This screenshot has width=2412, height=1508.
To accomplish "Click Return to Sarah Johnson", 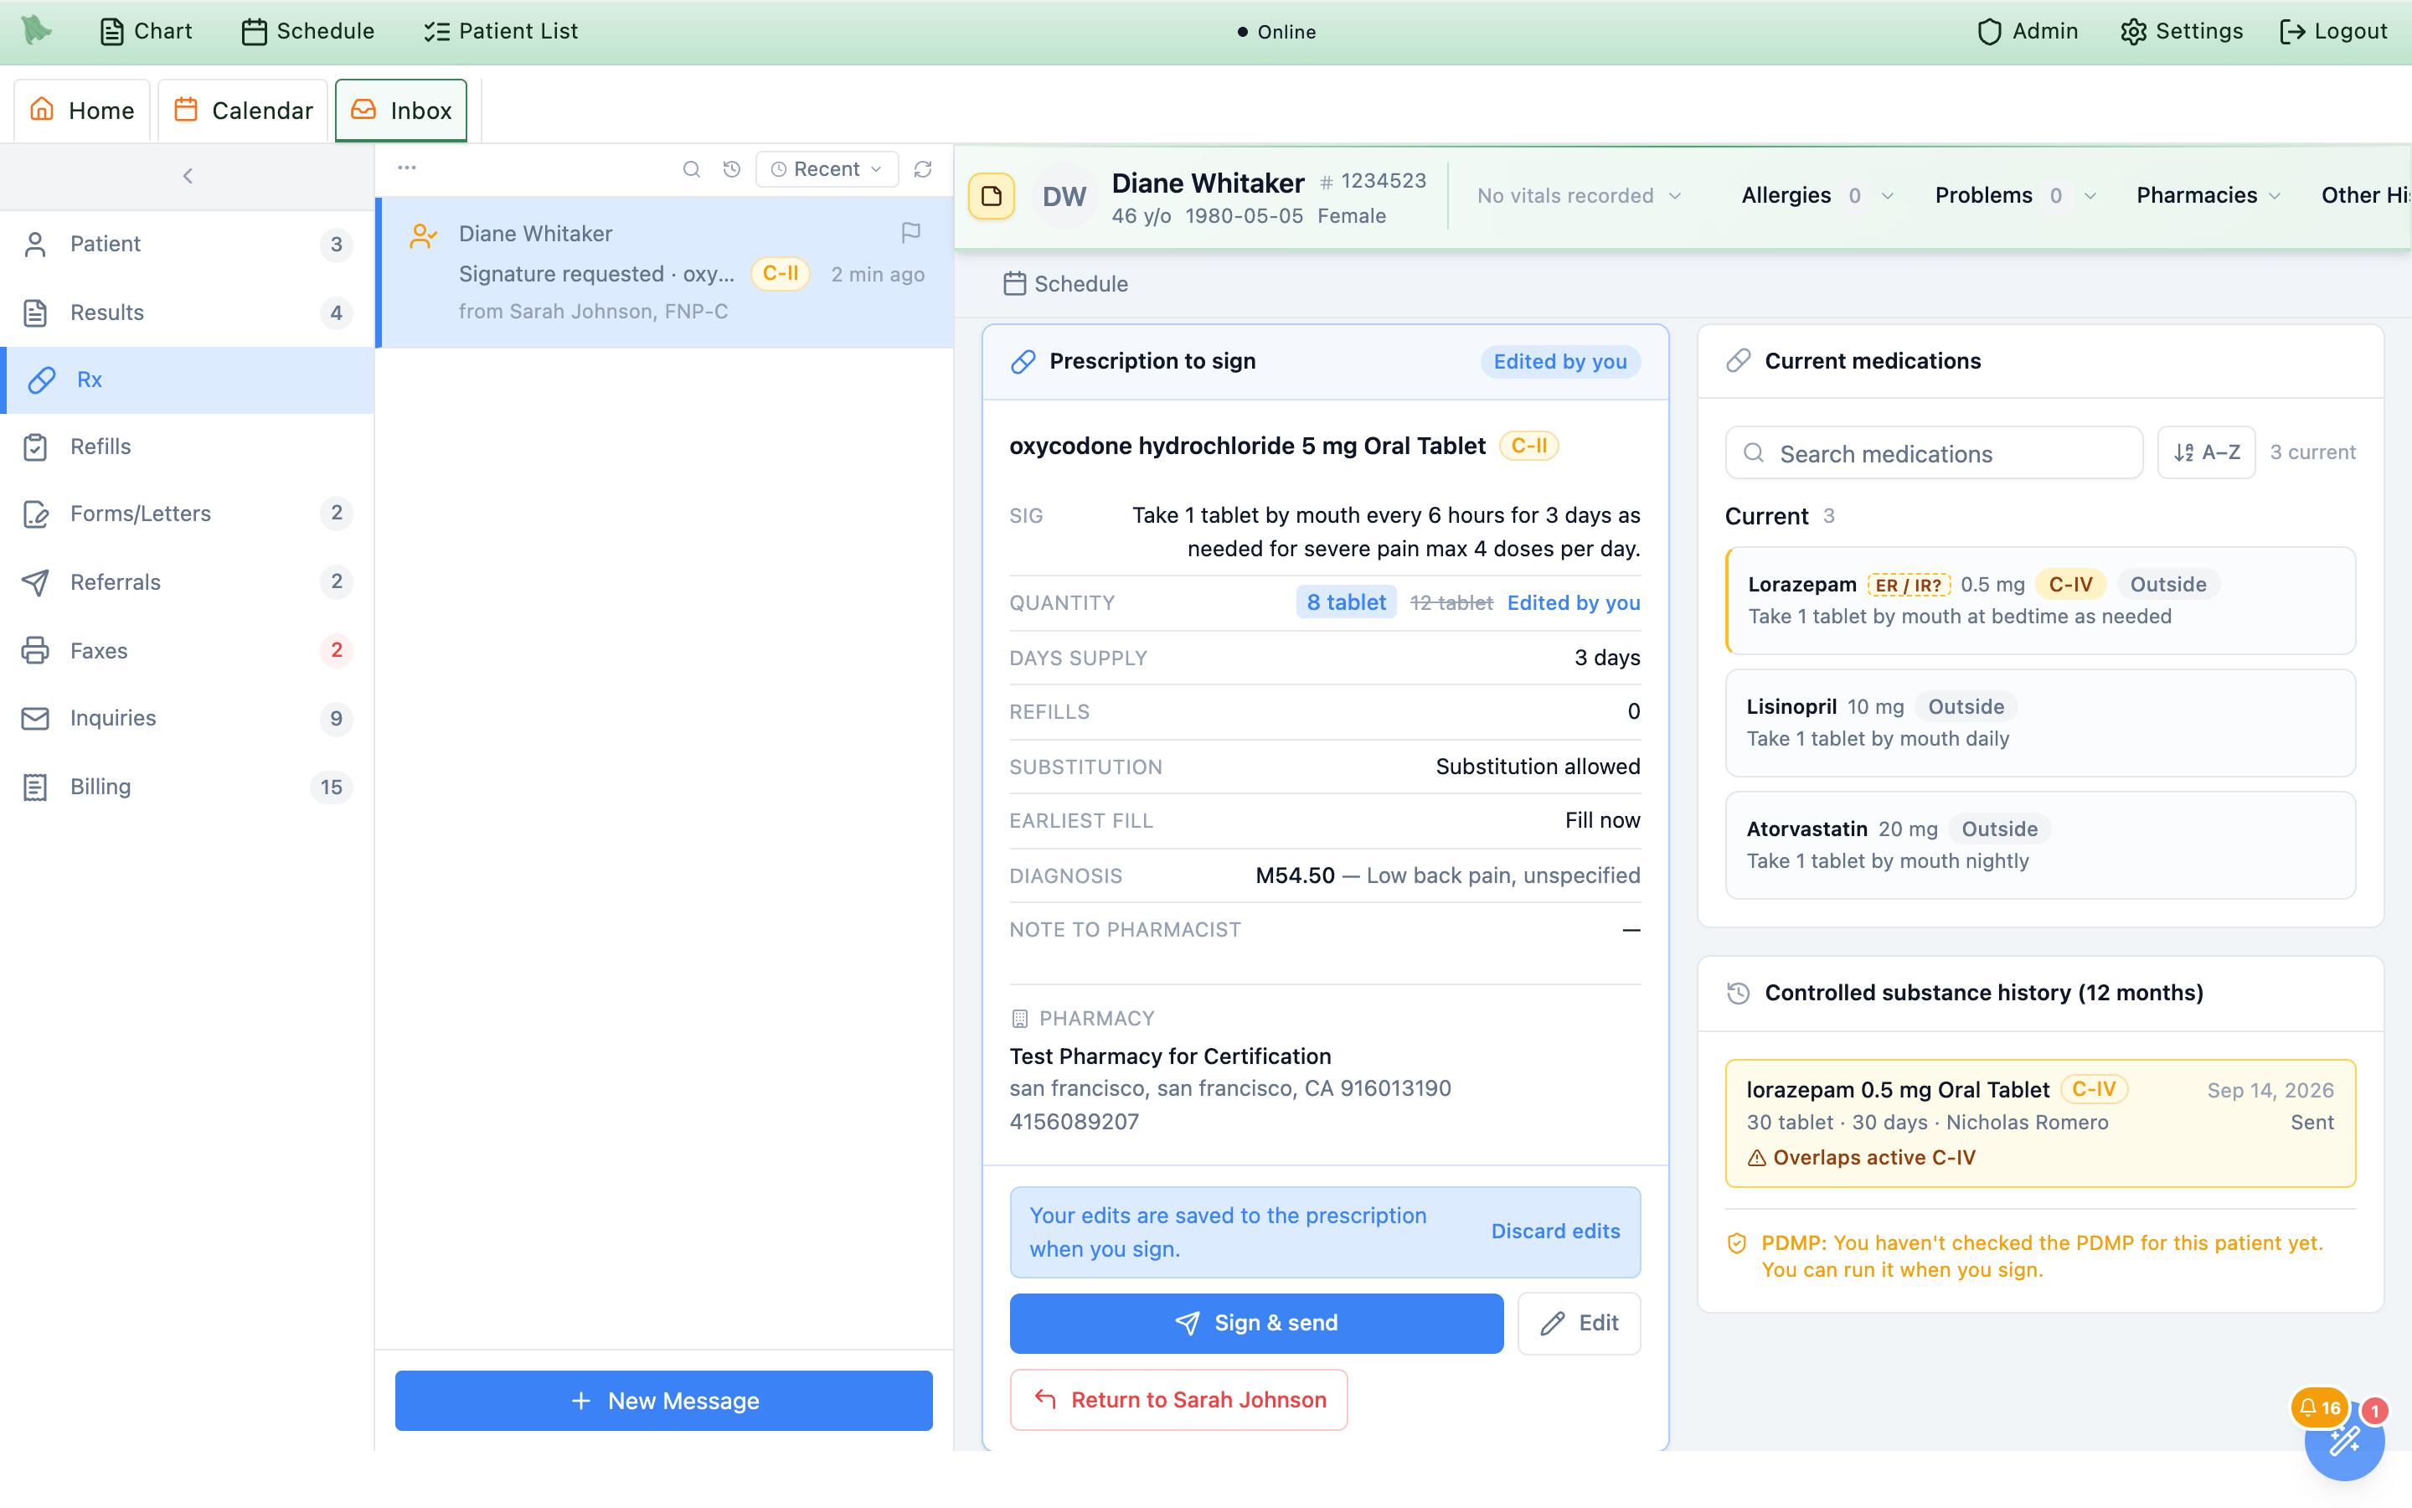I will 1178,1399.
